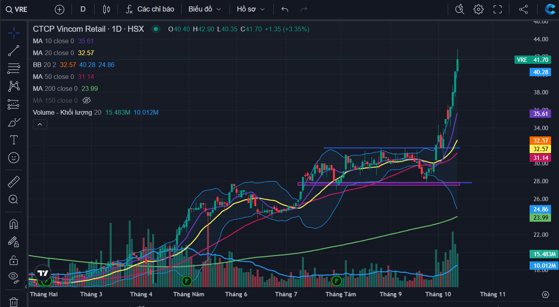Select the chart pattern drawing tool

point(14,86)
